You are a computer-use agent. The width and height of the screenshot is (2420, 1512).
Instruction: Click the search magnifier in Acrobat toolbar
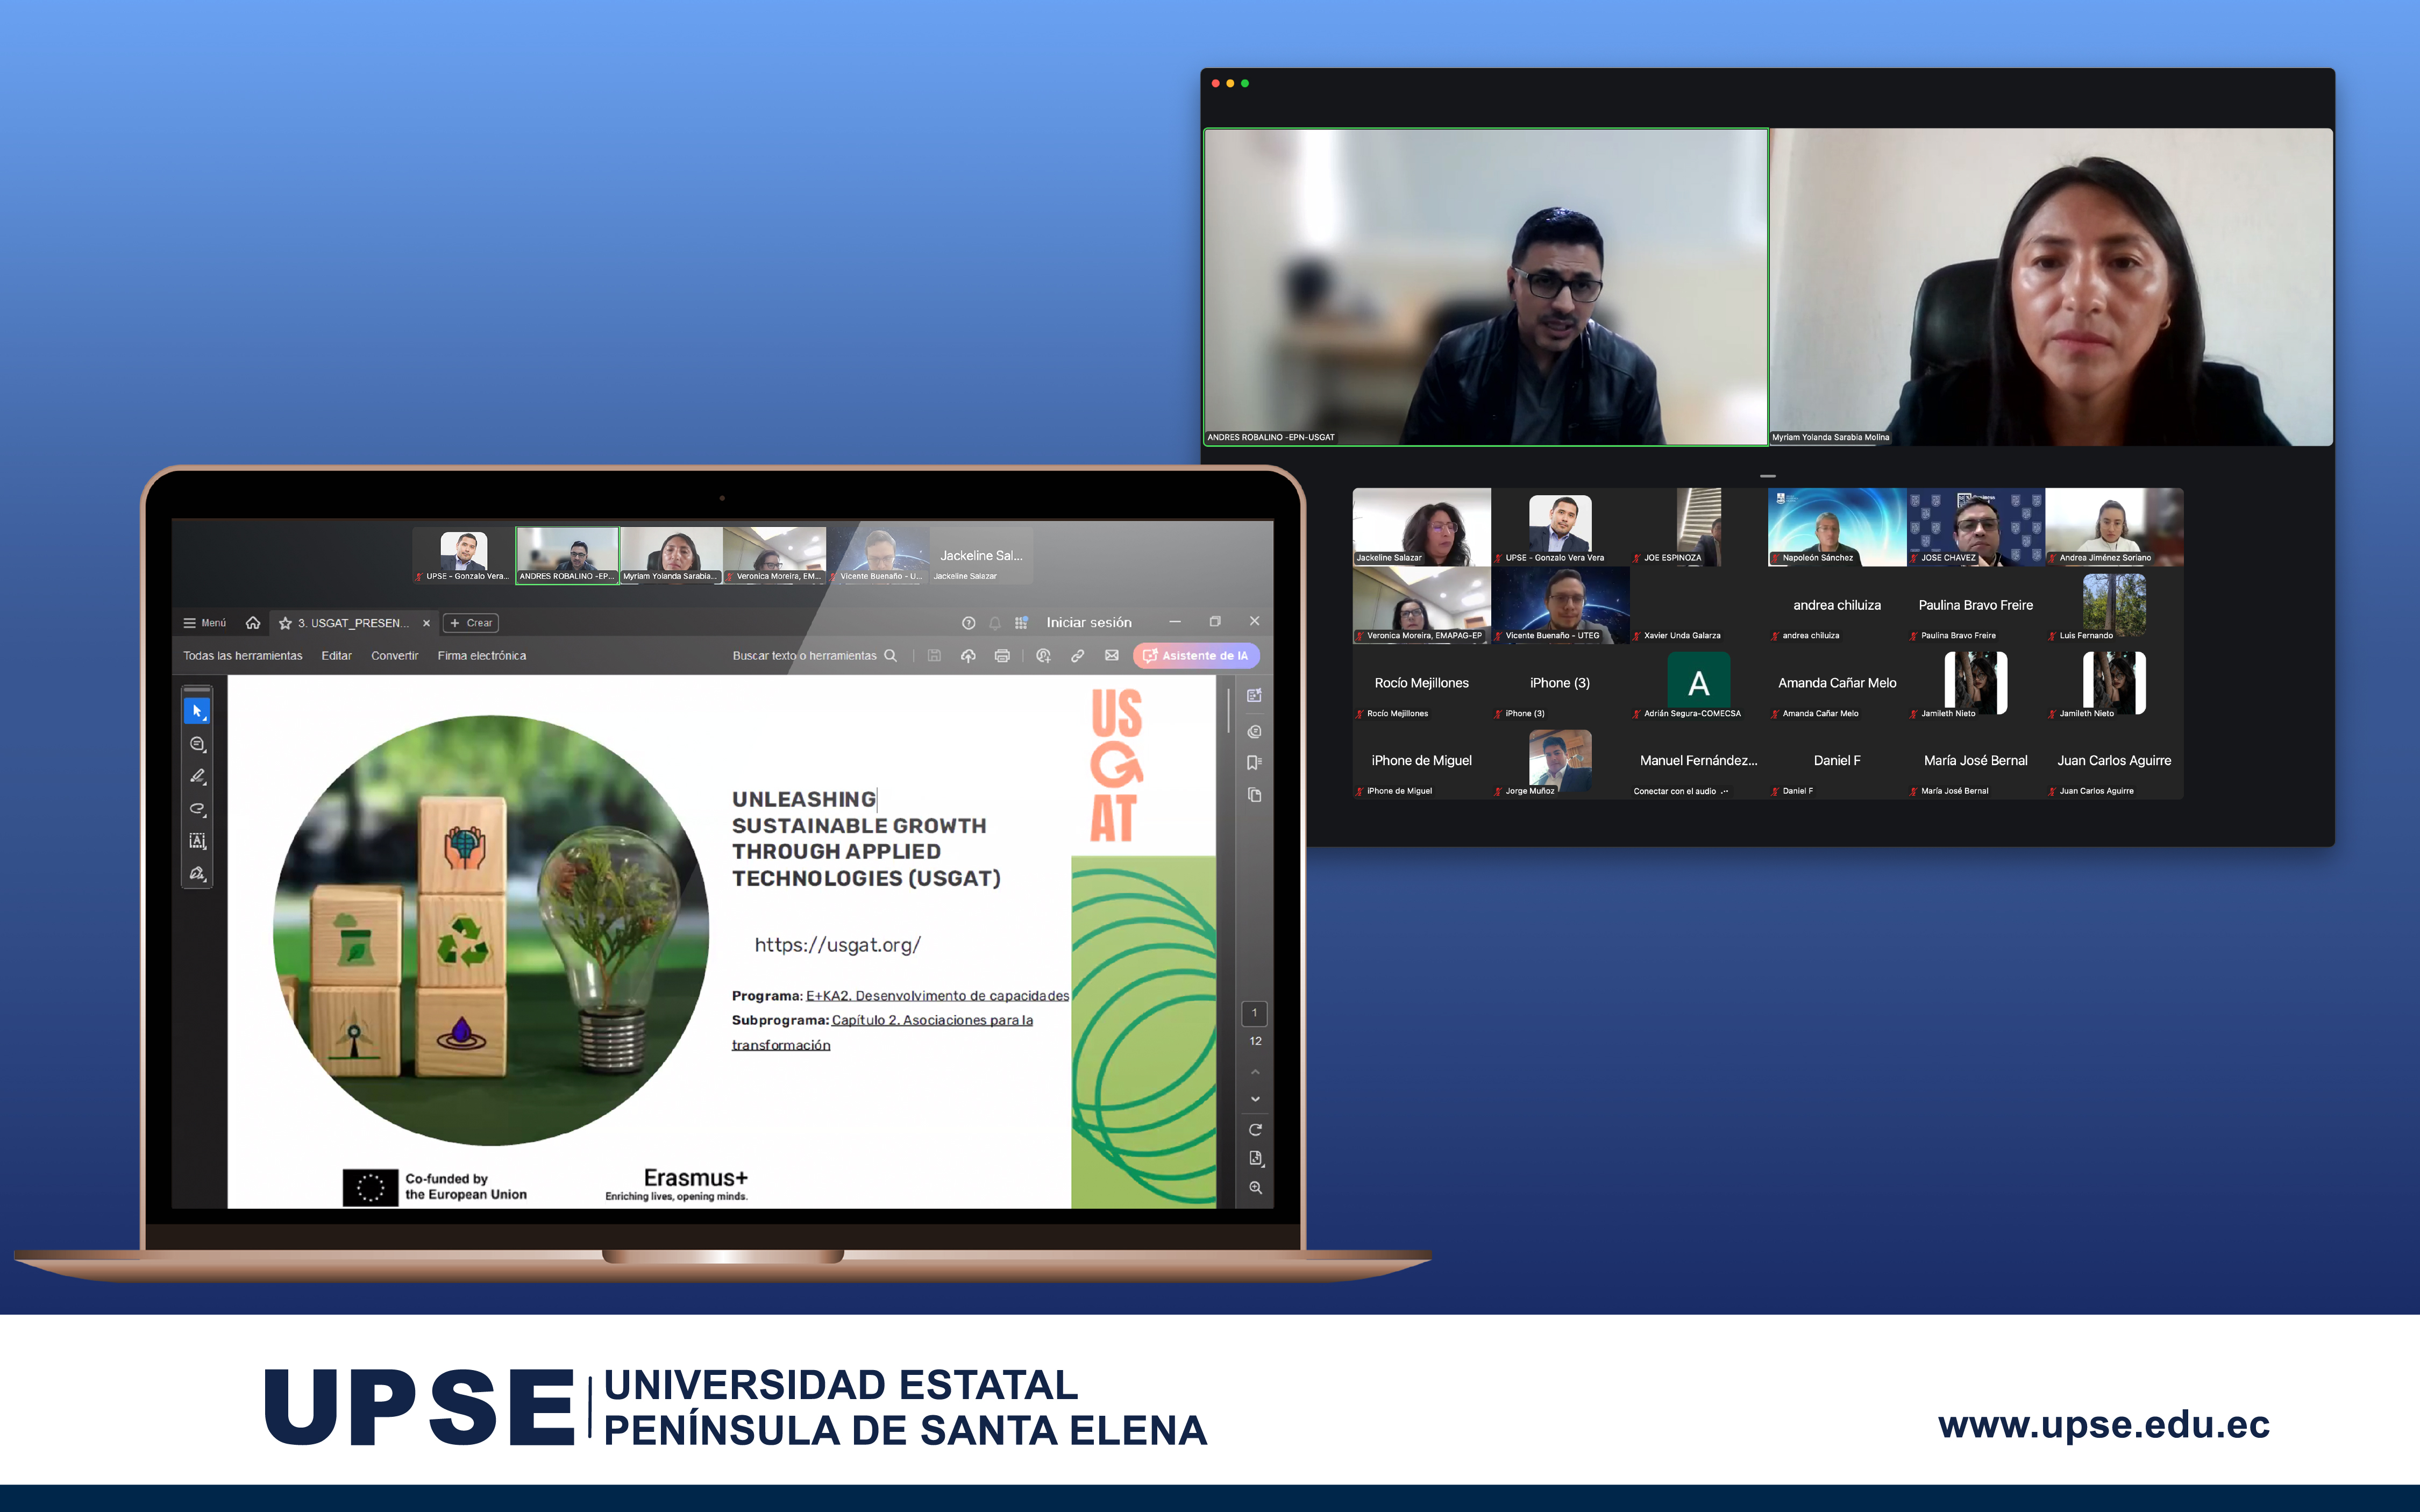(x=890, y=656)
